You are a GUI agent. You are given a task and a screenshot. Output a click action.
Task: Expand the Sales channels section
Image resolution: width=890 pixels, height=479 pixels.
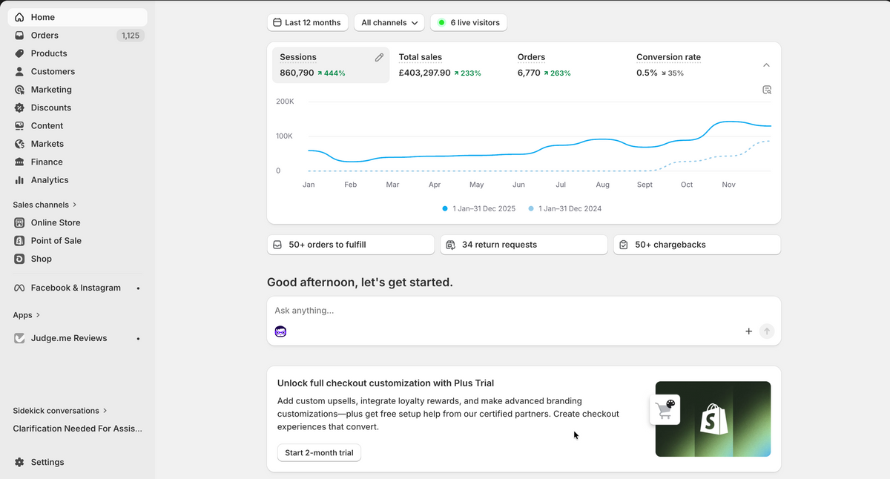point(44,205)
